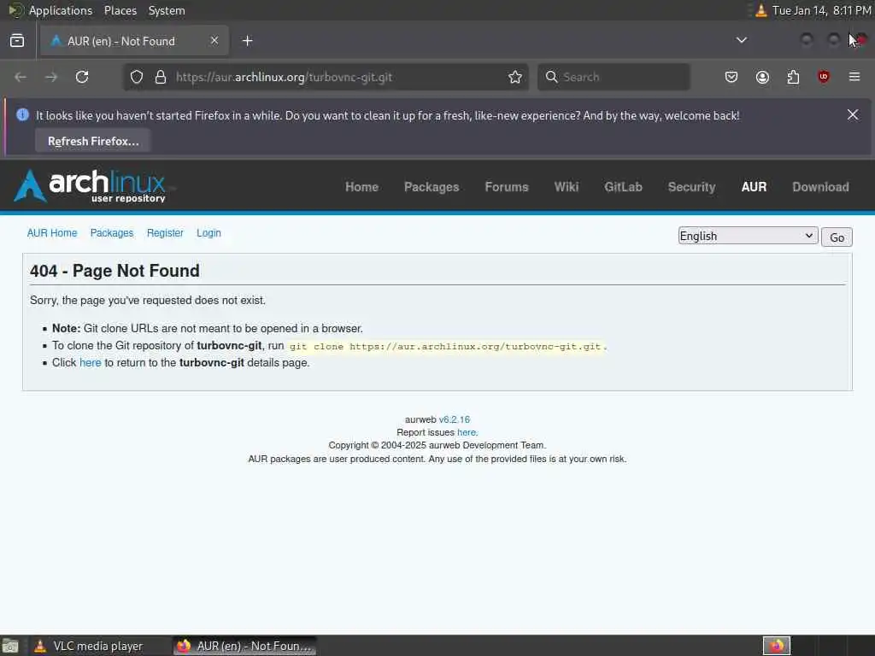Click the VLC cone tray icon
The height and width of the screenshot is (656, 875).
click(x=761, y=10)
